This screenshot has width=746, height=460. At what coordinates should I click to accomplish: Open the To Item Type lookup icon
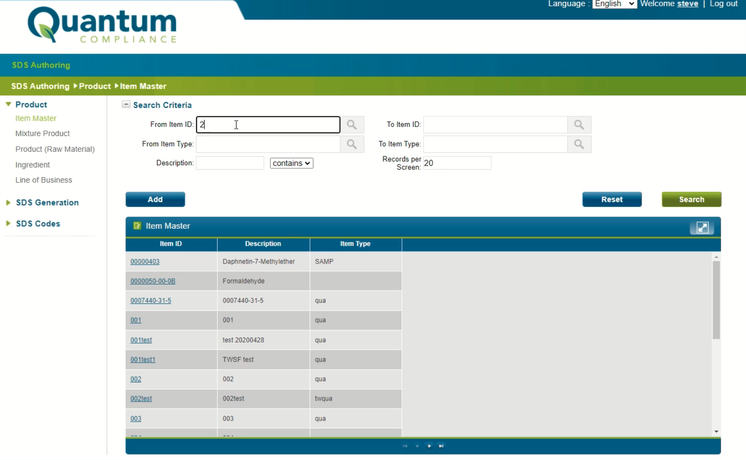(579, 144)
